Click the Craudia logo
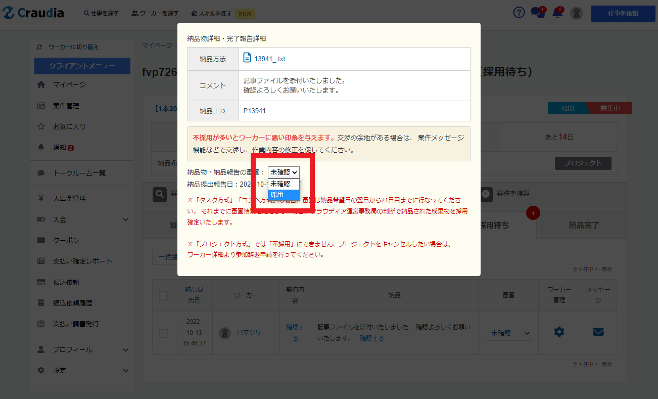 pyautogui.click(x=33, y=13)
